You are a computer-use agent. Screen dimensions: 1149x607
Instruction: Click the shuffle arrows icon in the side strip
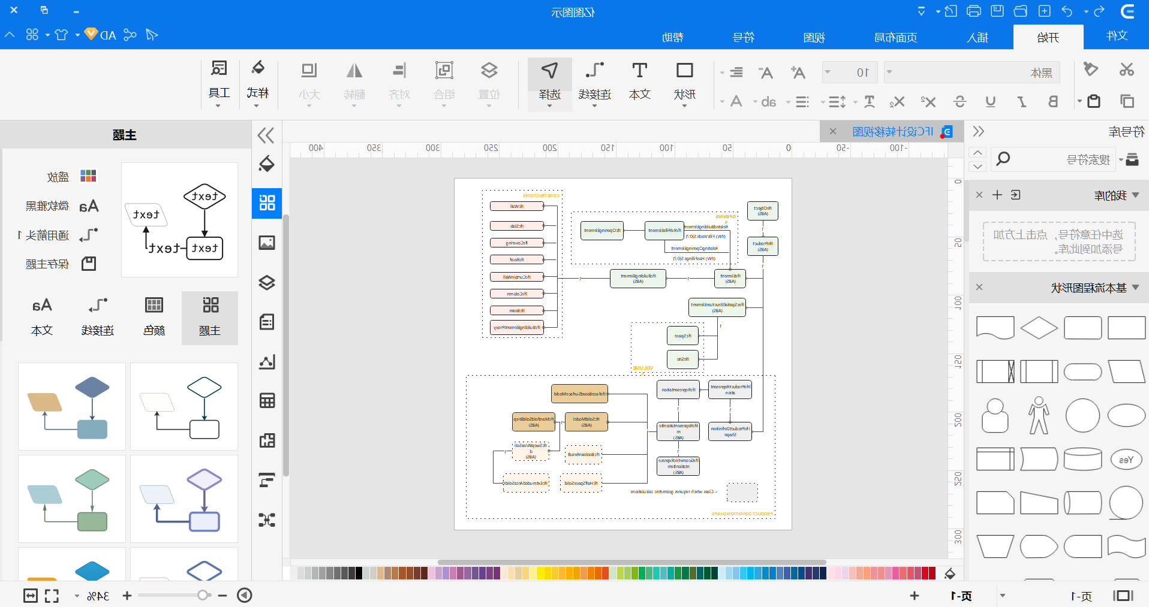pos(267,520)
